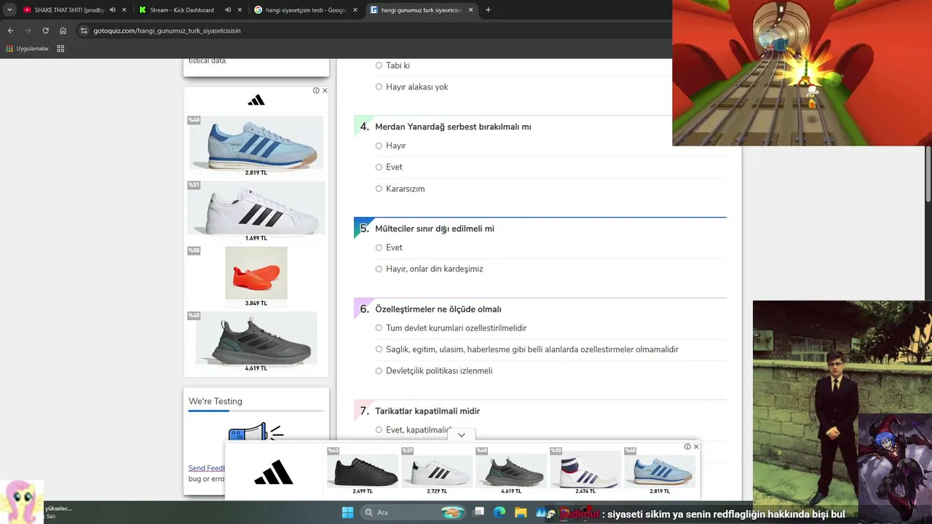
Task: Select 'Saglik, egitim, ulasim' privatization option
Action: 379,349
